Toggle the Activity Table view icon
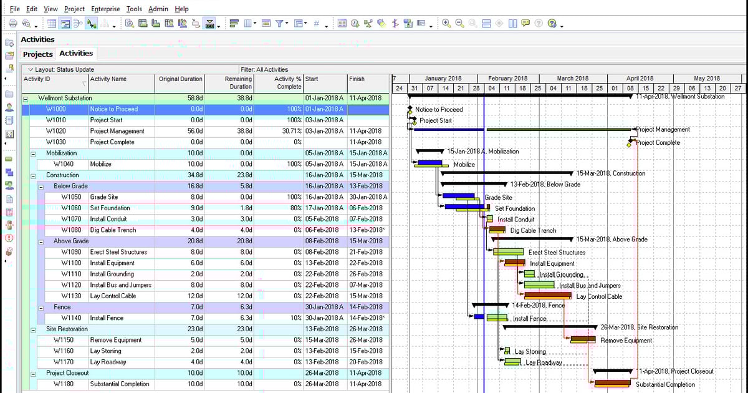This screenshot has width=748, height=393. click(52, 23)
